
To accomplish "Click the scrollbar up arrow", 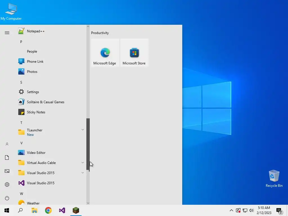I will (x=88, y=26).
